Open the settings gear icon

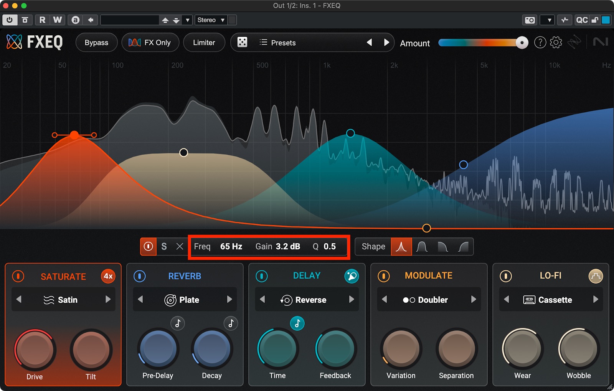556,42
